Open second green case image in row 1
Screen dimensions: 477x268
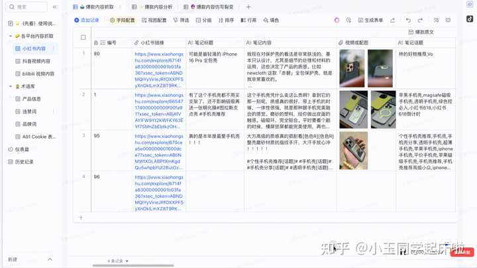pyautogui.click(x=380, y=68)
